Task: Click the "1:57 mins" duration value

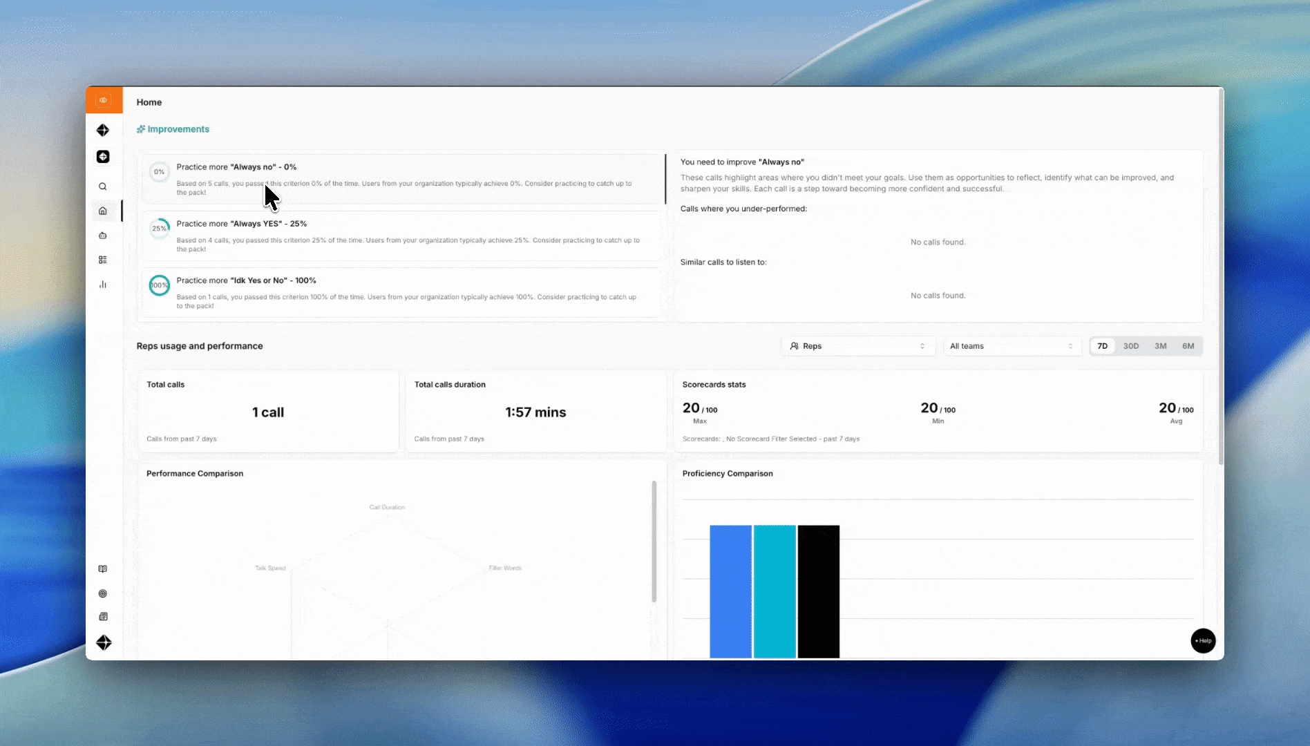Action: coord(535,412)
